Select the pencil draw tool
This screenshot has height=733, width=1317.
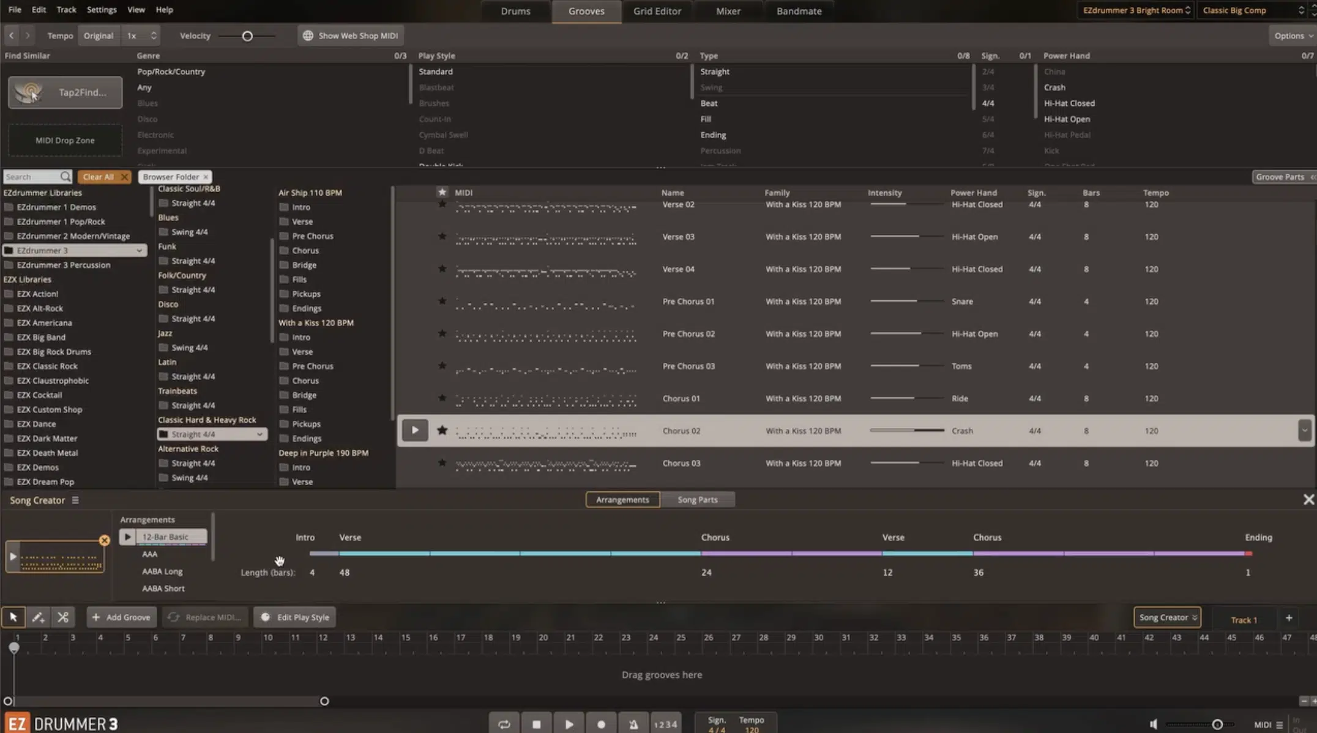tap(38, 617)
